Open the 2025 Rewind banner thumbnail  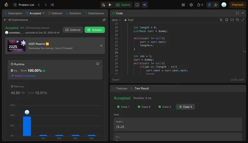17,46
